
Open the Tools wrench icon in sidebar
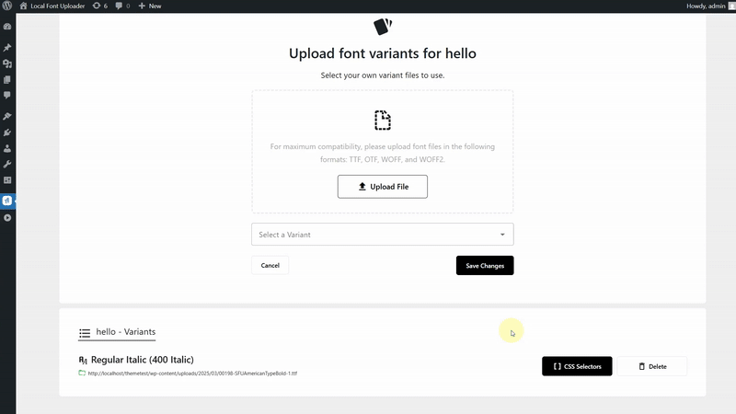click(x=7, y=165)
